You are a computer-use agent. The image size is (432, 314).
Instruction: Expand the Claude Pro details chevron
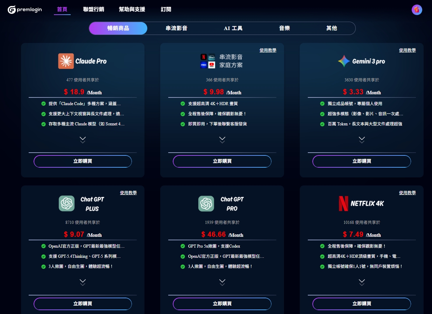83,140
